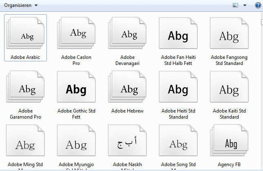
Task: Expand the view options dropdown arrow
Action: 245,5
